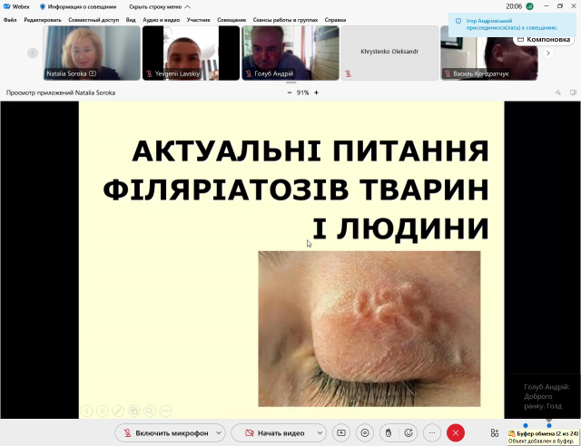Open more options three-dots button
This screenshot has width=581, height=446.
[x=432, y=433]
